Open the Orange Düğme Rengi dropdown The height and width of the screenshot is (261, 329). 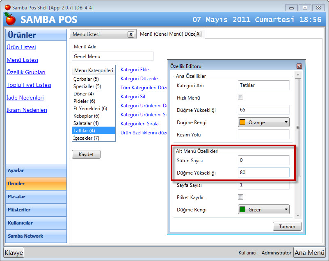click(x=263, y=122)
